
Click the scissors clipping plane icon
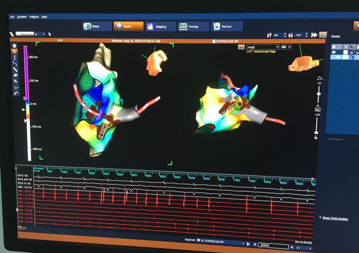click(318, 110)
